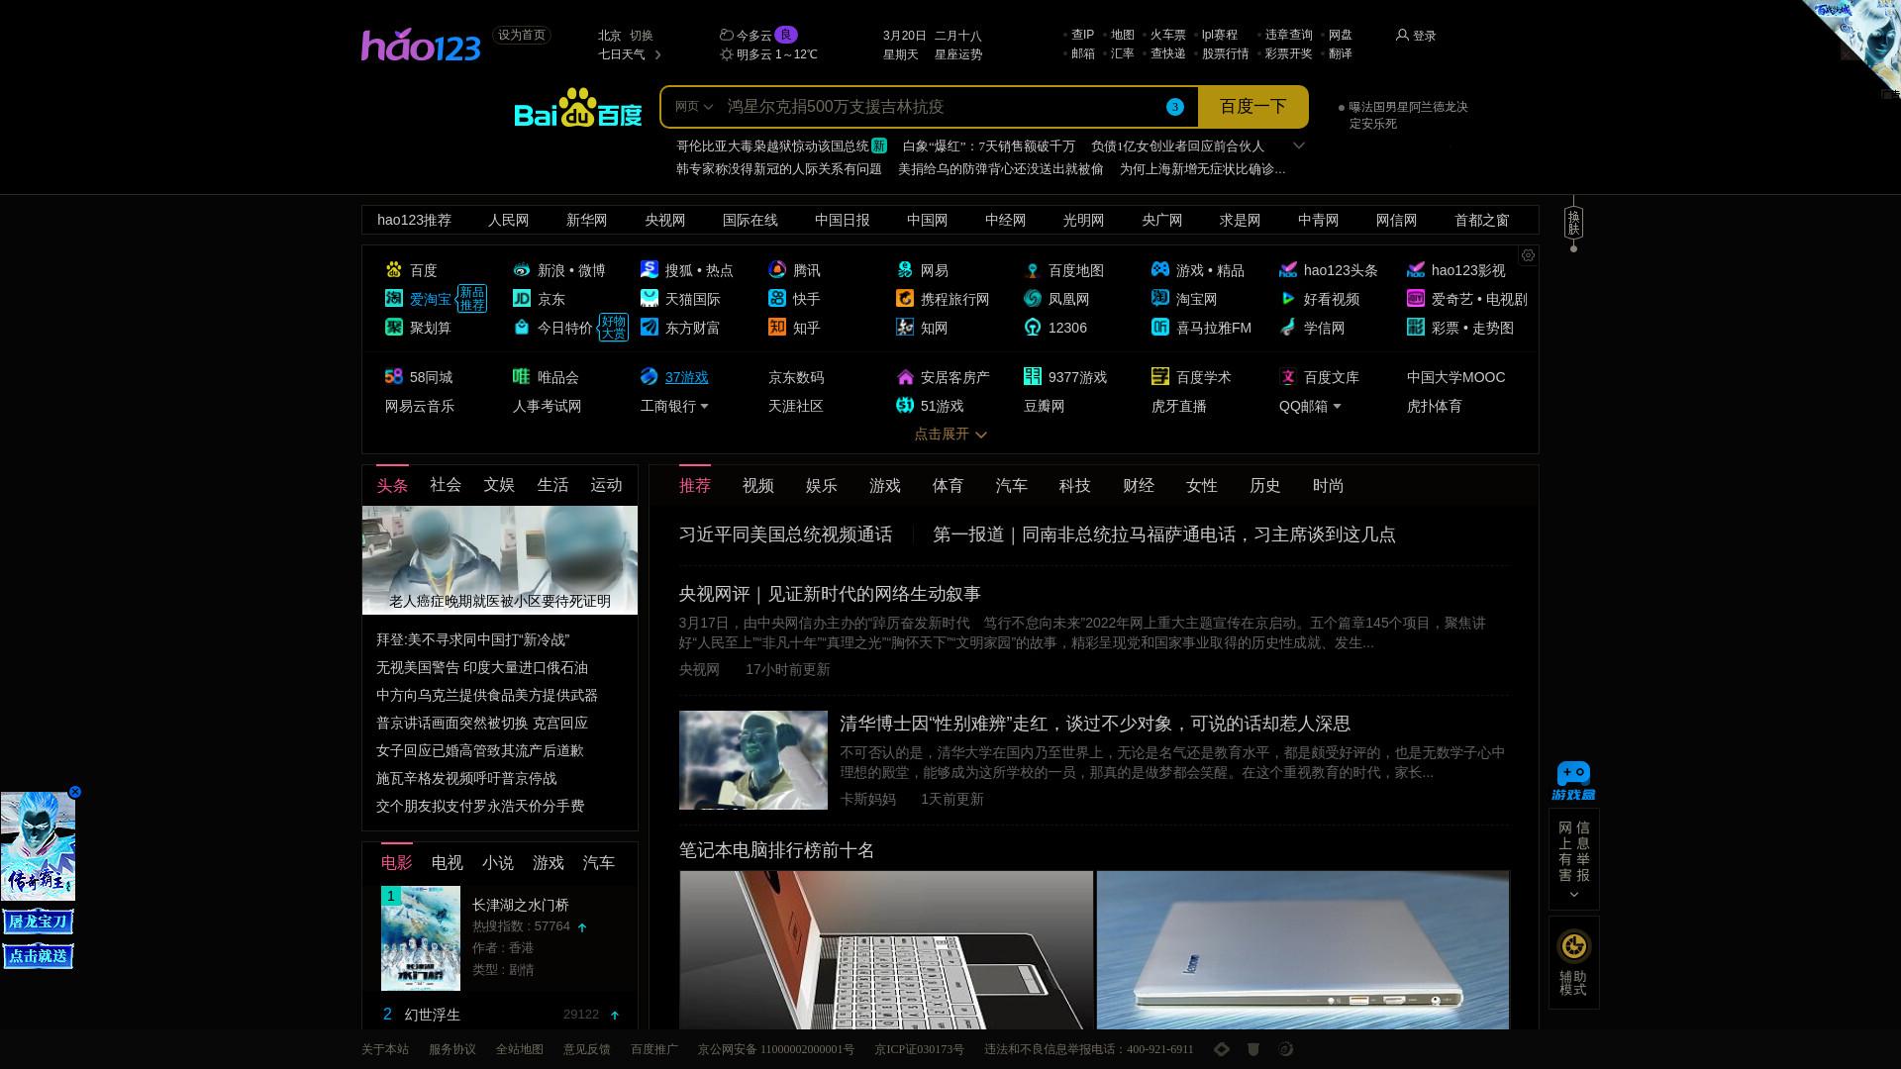The width and height of the screenshot is (1901, 1069).
Task: Click the site grid settings gear icon
Action: click(x=1528, y=255)
